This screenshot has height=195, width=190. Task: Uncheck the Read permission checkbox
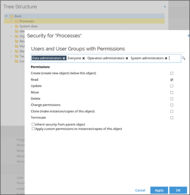(171, 80)
